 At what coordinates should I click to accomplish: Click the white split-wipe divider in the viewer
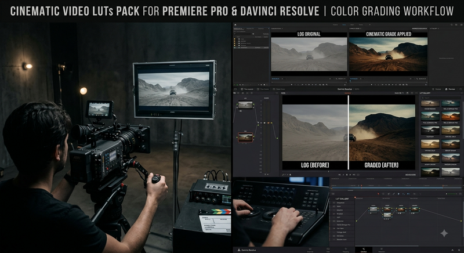click(349, 132)
